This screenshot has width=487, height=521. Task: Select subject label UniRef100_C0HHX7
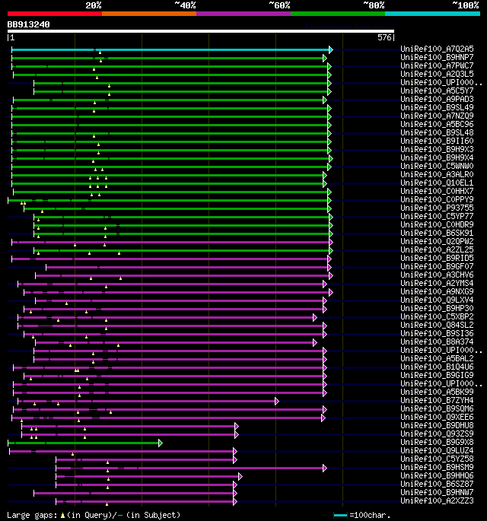coord(437,191)
